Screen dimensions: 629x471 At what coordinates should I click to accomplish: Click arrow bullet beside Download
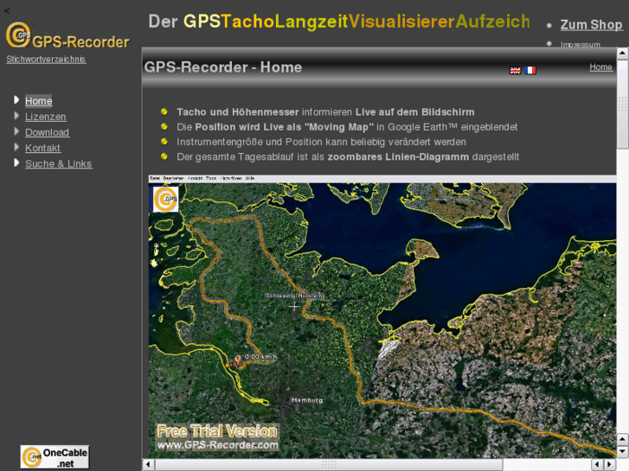point(16,131)
